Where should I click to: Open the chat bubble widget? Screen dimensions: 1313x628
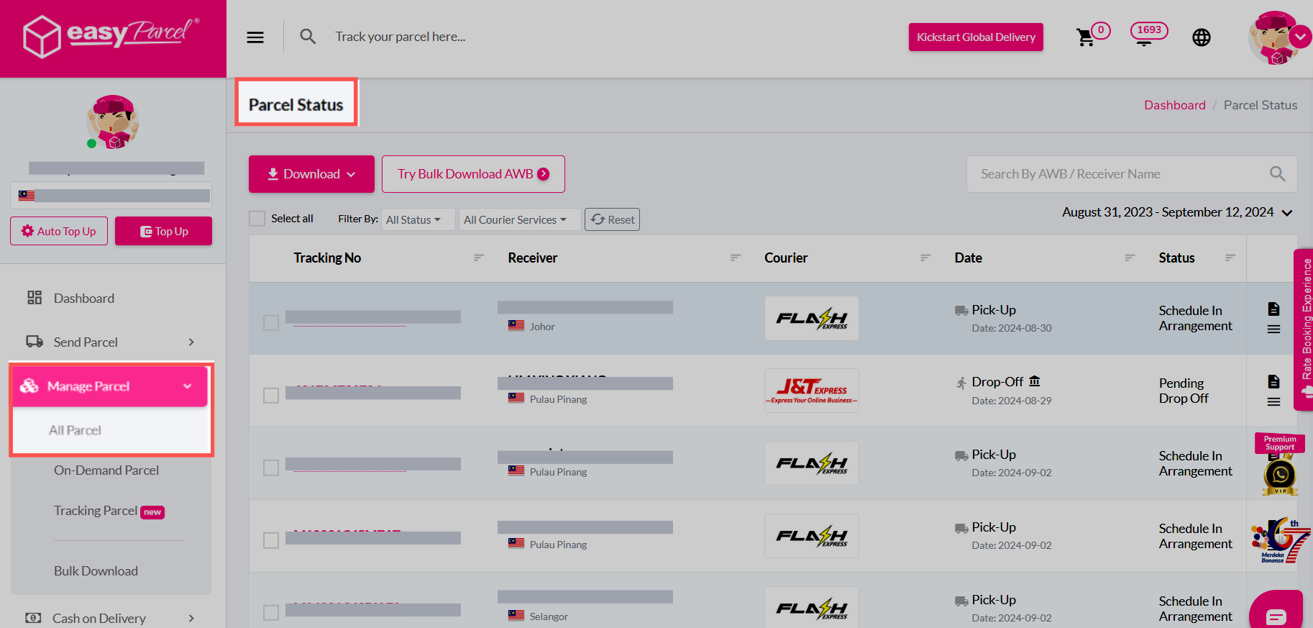(1276, 611)
